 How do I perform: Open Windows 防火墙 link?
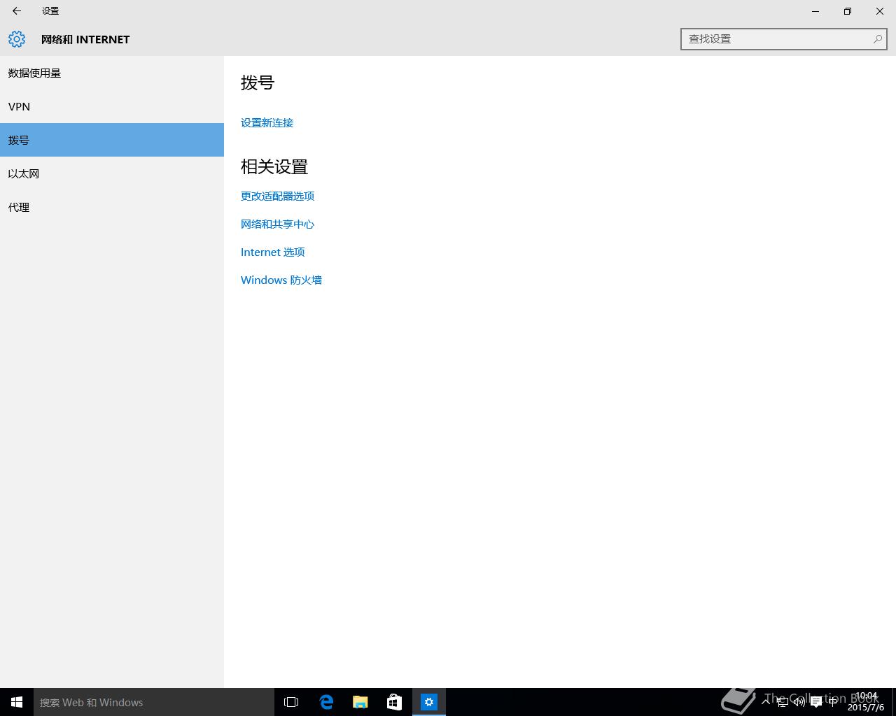click(281, 280)
